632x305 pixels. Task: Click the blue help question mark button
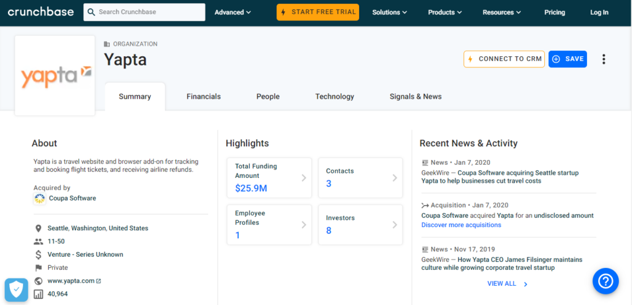click(x=605, y=281)
